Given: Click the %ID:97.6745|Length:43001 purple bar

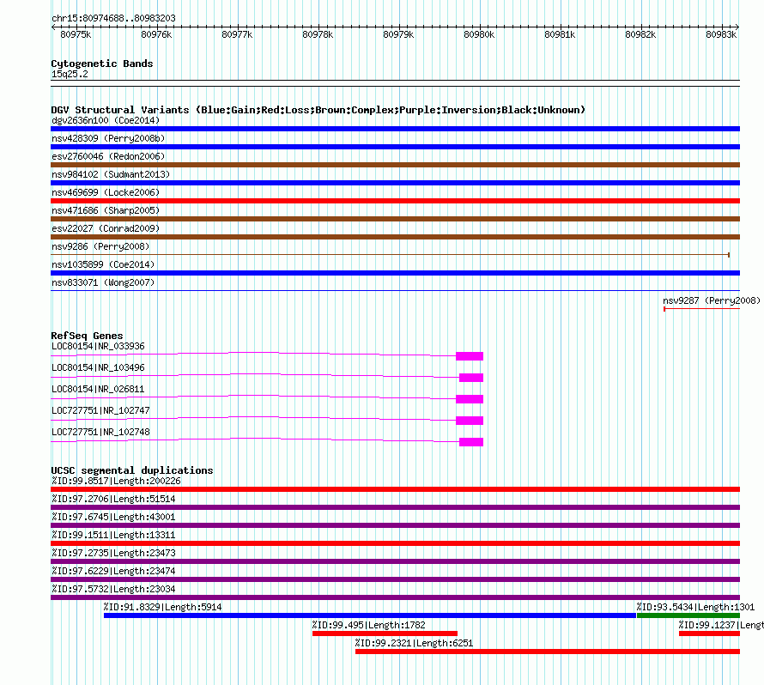Looking at the screenshot, I should 395,525.
